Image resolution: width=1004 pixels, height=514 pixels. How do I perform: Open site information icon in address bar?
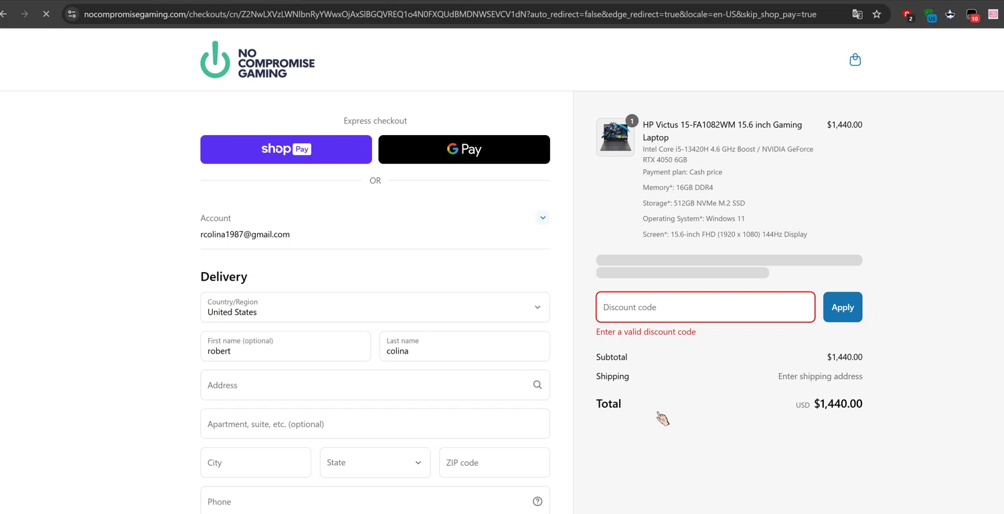[x=72, y=14]
